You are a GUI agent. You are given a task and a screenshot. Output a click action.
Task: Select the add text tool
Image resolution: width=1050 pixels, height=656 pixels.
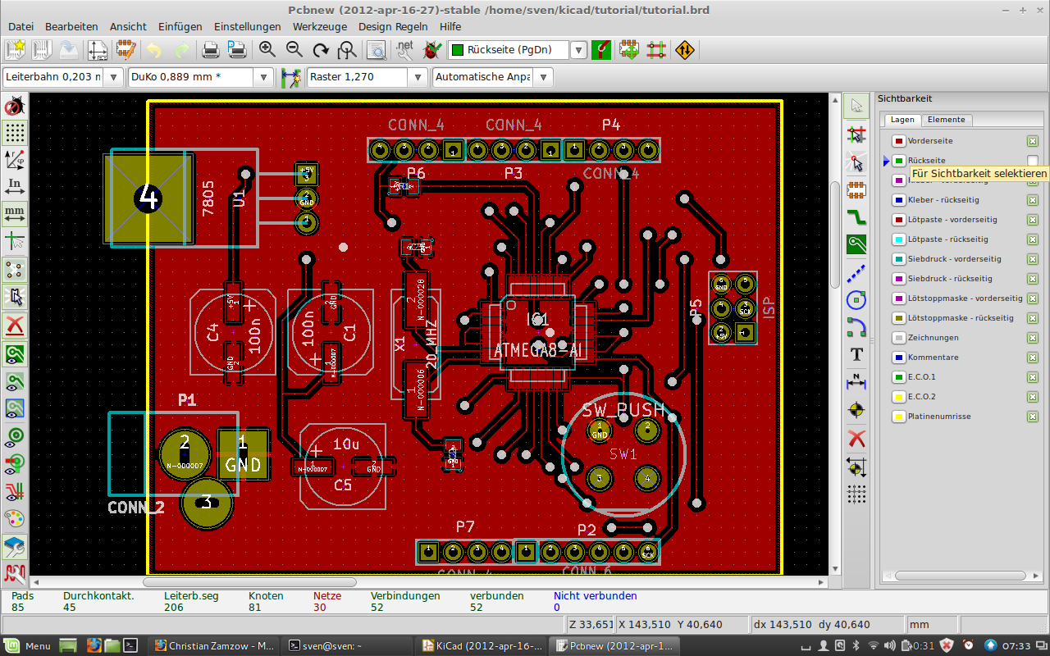pyautogui.click(x=856, y=354)
